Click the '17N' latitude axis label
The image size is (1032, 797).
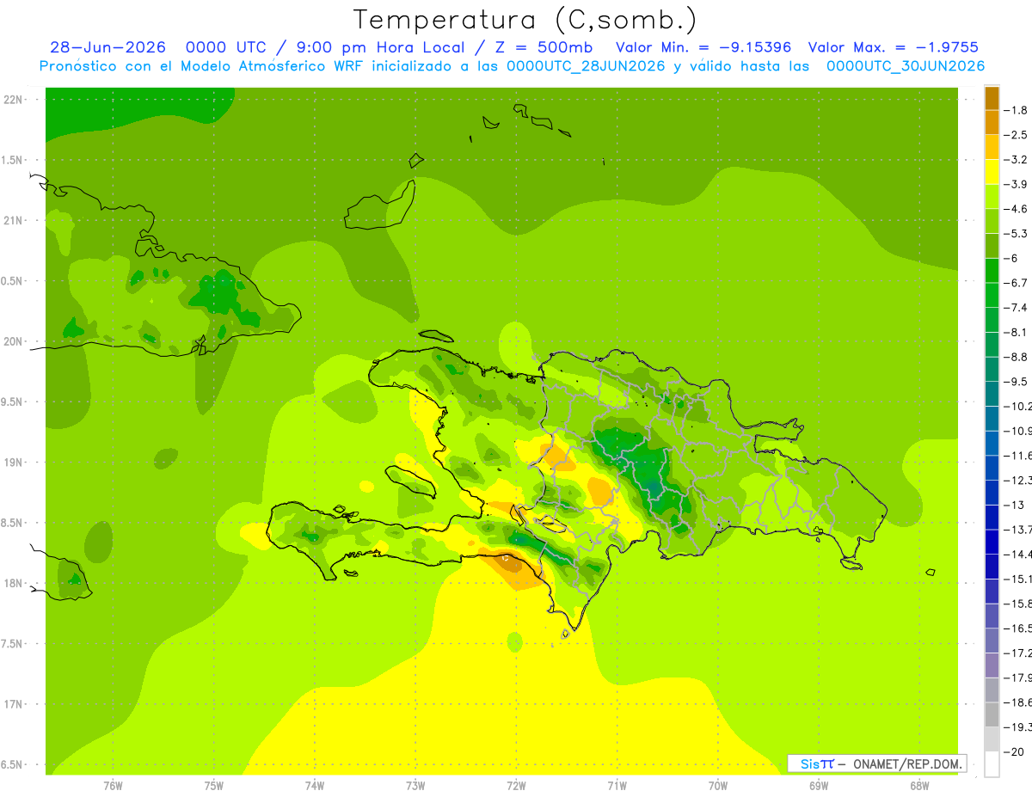(x=13, y=704)
